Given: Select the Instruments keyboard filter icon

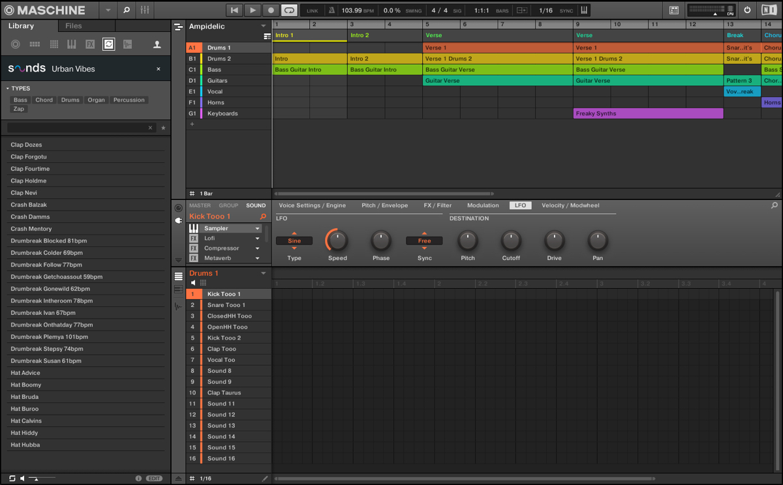Looking at the screenshot, I should tap(72, 44).
